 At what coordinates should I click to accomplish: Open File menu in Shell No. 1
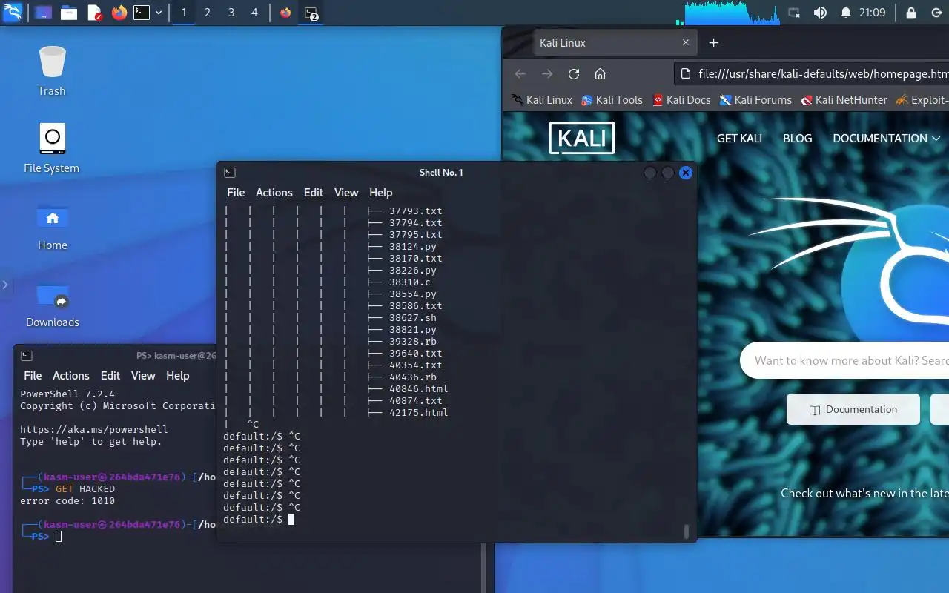point(236,193)
